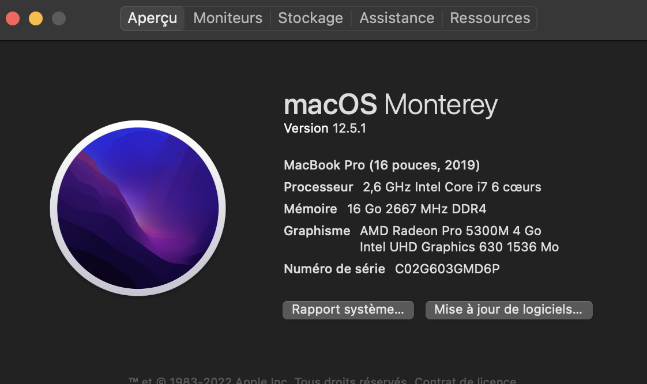
Task: View the Assistance tab
Action: 397,18
